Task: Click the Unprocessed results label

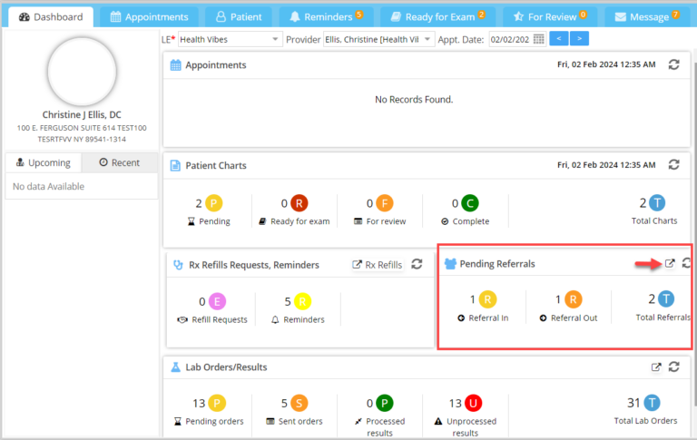Action: (x=471, y=427)
